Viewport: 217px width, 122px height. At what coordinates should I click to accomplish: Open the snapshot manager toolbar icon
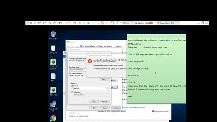coord(88,23)
